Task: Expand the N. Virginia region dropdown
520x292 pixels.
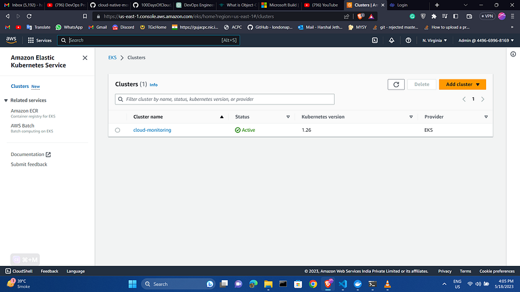Action: (434, 40)
